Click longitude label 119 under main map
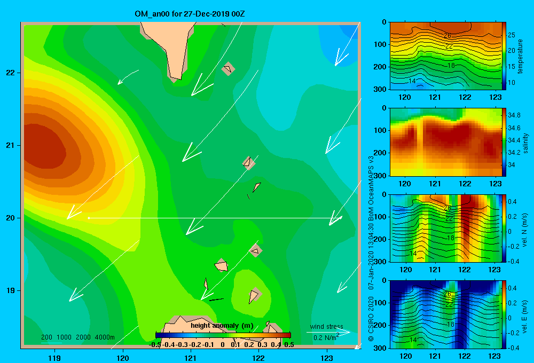 point(54,358)
